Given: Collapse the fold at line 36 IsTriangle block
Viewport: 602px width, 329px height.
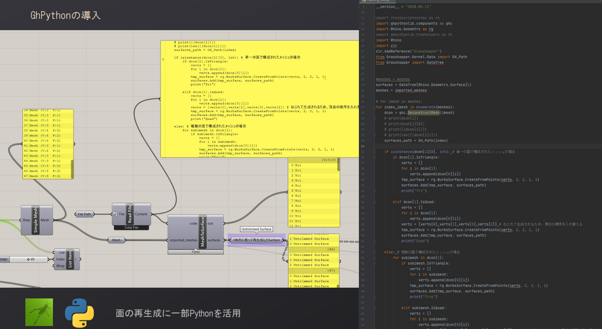Looking at the screenshot, I should 374,157.
